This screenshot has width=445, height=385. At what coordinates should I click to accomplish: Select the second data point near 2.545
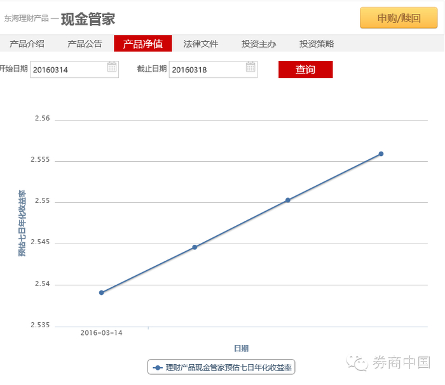point(195,247)
